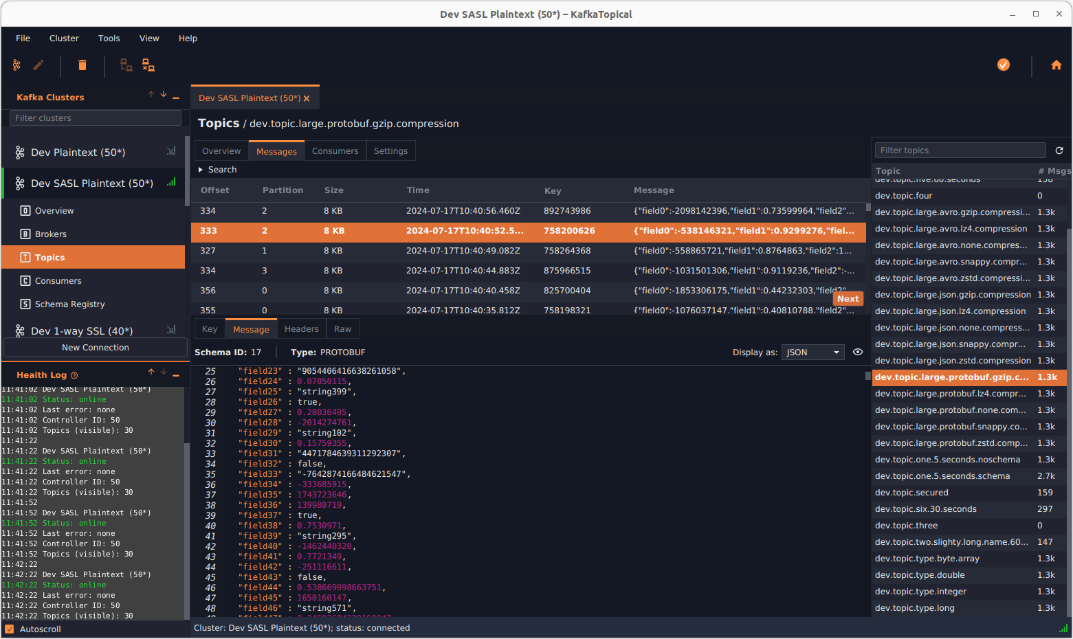Switch to the Headers detail tab
1073x639 pixels.
302,329
